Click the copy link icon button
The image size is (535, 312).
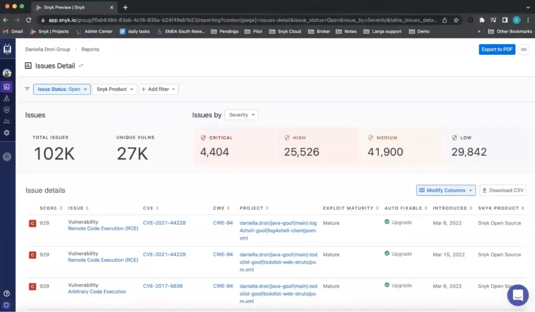tap(523, 49)
